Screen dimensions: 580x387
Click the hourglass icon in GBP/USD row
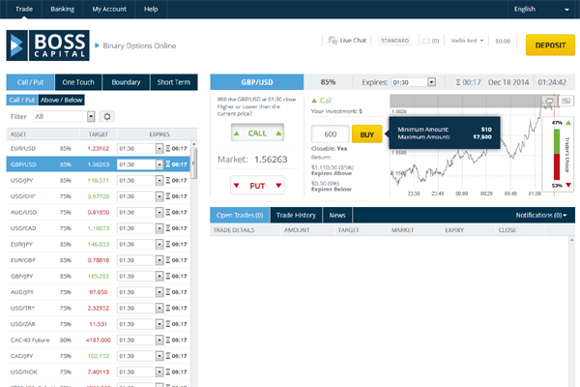click(170, 164)
